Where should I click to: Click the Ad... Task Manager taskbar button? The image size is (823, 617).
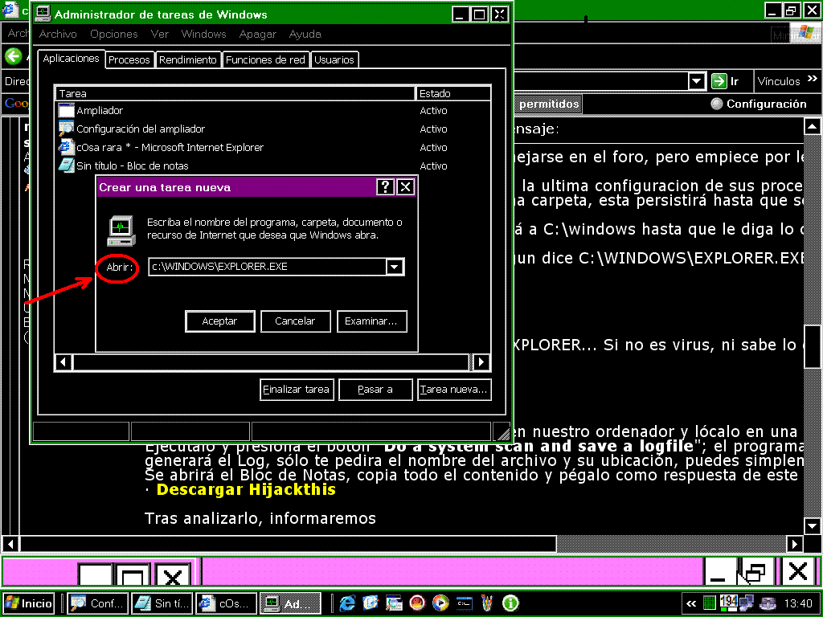(290, 603)
